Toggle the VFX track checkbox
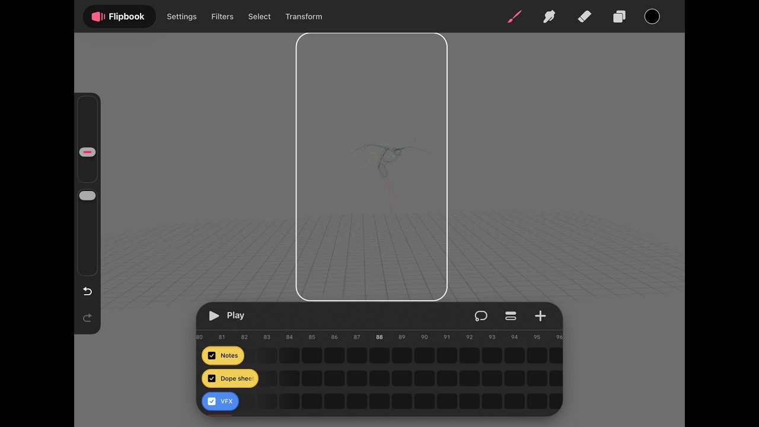 pyautogui.click(x=212, y=401)
